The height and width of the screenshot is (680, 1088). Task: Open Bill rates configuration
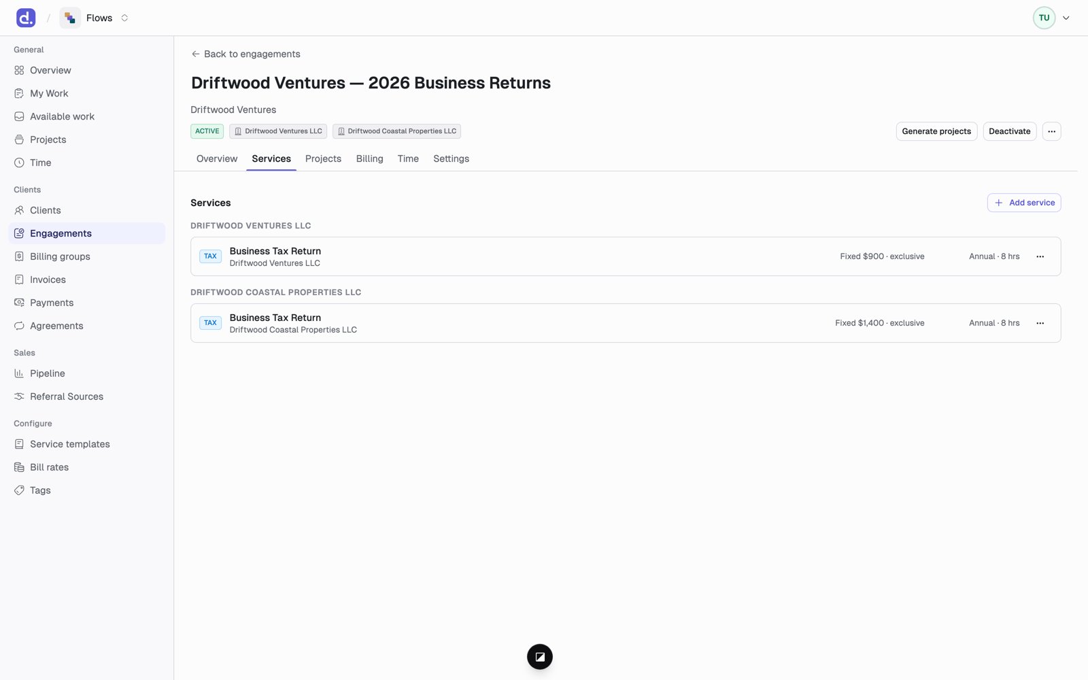(86, 467)
